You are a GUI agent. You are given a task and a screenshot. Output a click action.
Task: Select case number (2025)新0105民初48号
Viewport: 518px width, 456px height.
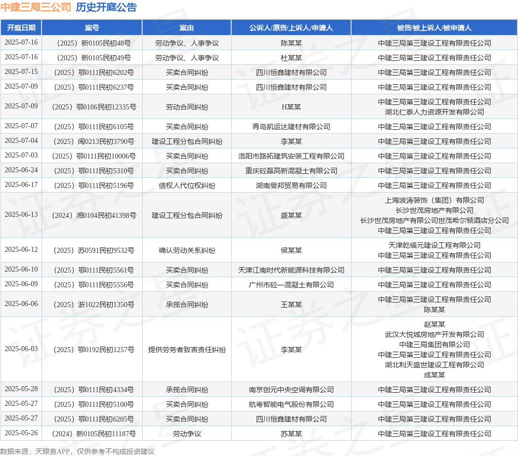(x=94, y=43)
